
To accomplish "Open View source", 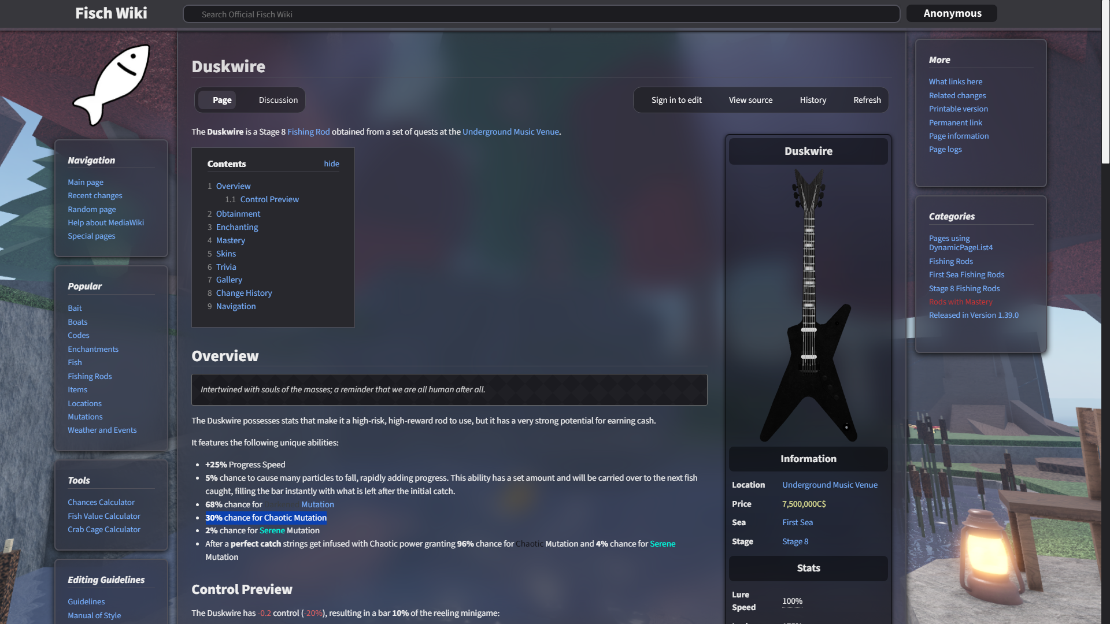I will point(750,100).
